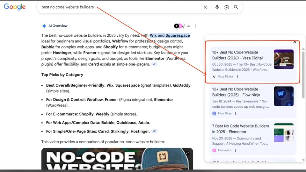Open Google Lens image search icon

click(x=227, y=7)
